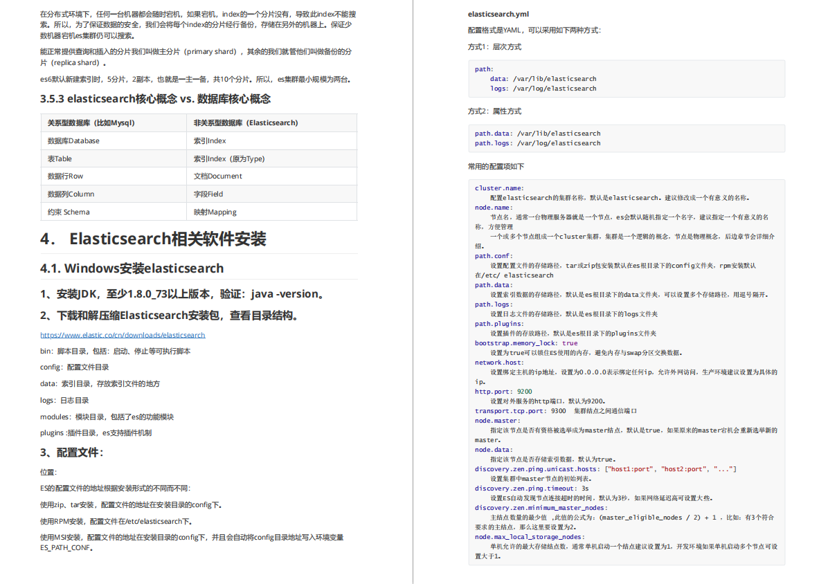Click heading '4. Elasticsearch相关软件安装'
The image size is (837, 584).
tap(153, 239)
